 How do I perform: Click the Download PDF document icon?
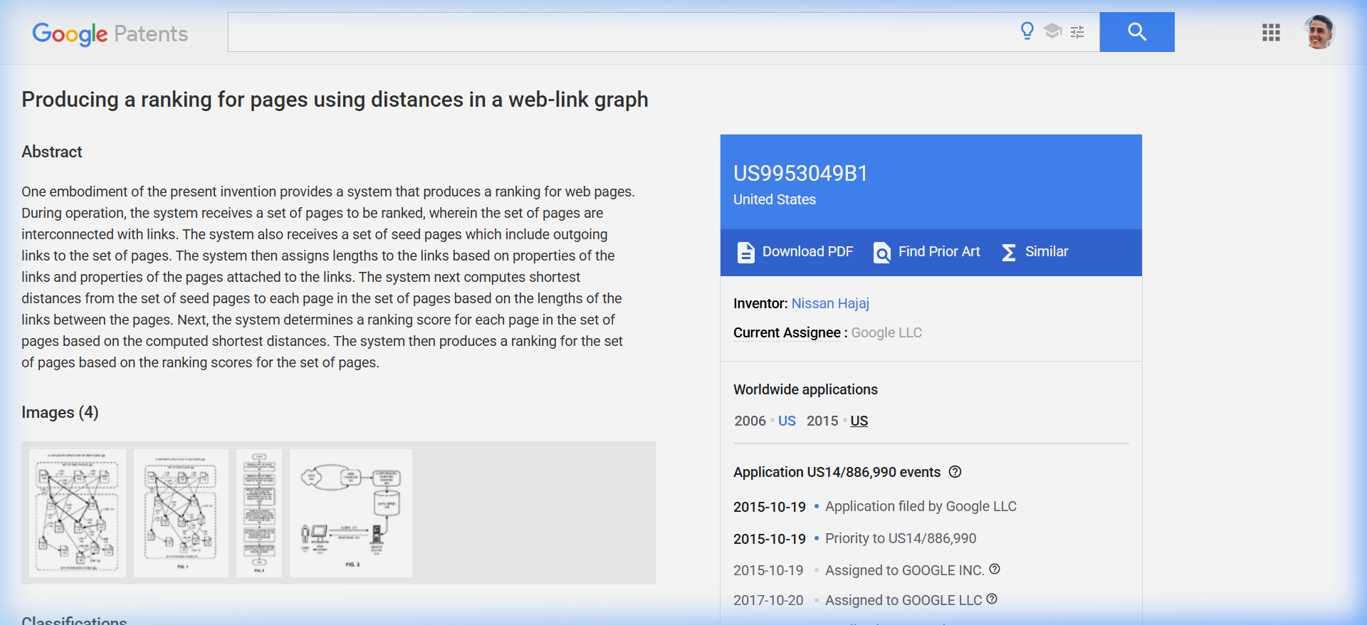coord(745,252)
